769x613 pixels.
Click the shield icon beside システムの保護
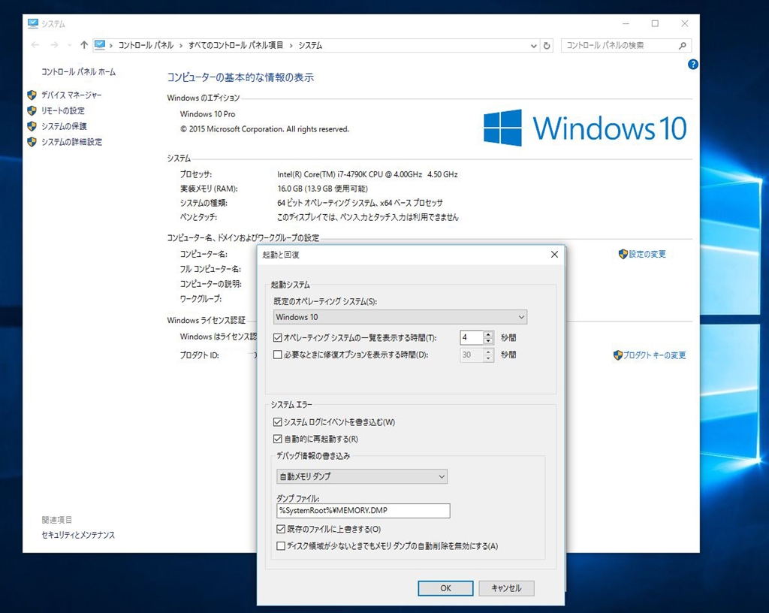(x=32, y=126)
